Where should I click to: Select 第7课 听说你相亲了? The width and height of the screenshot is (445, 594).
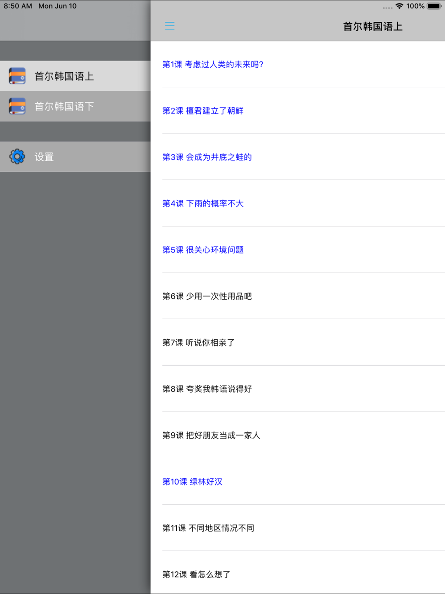pyautogui.click(x=298, y=342)
